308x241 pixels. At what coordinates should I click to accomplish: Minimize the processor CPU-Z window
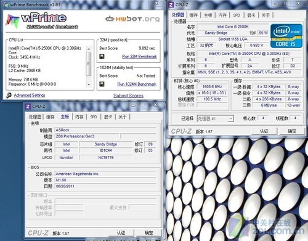pos(276,4)
